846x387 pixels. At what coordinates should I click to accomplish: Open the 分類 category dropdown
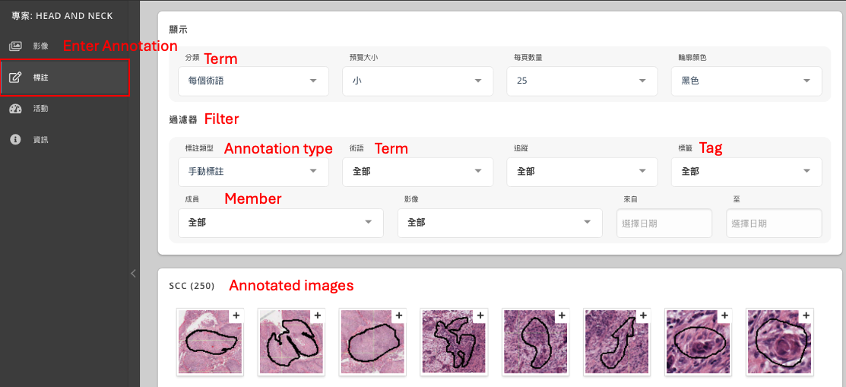253,81
